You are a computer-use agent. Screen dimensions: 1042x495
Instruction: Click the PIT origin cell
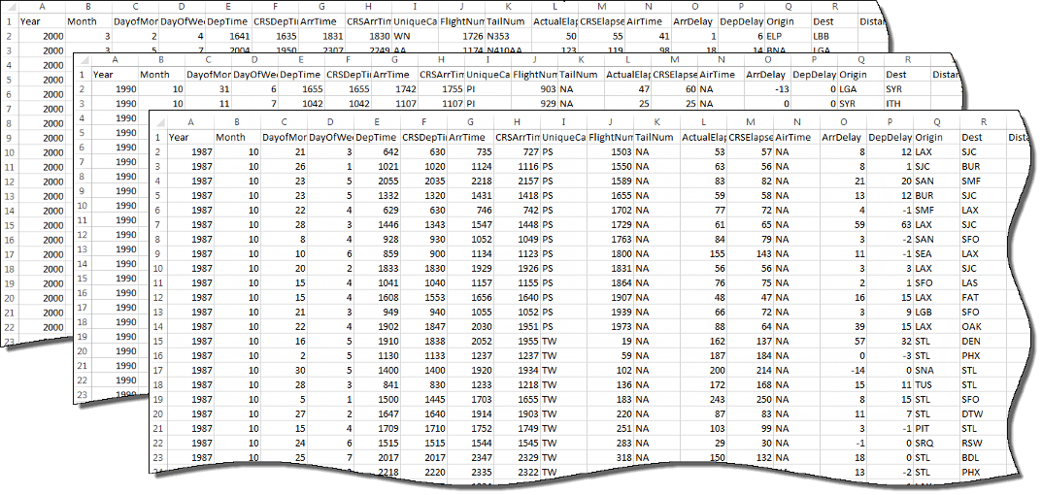tap(936, 428)
